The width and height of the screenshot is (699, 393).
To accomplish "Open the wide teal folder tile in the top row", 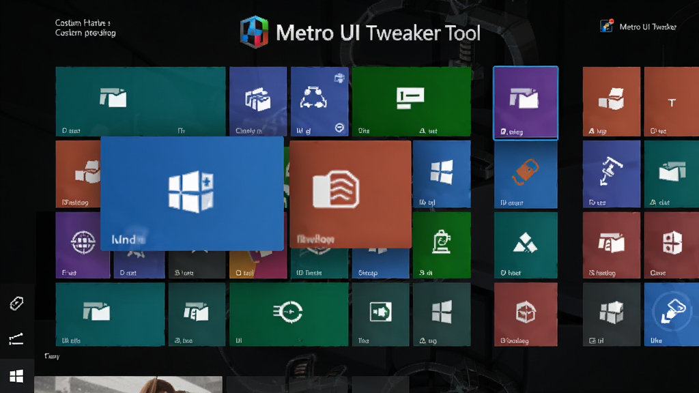I will (141, 101).
